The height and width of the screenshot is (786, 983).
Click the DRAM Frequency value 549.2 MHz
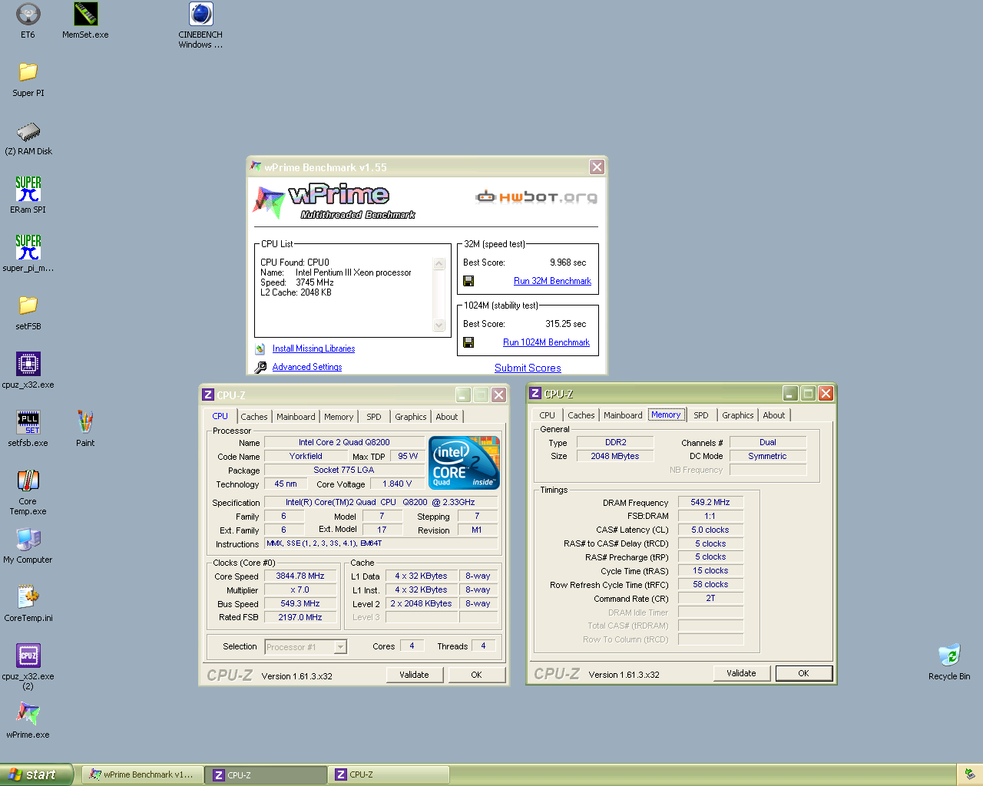[710, 502]
